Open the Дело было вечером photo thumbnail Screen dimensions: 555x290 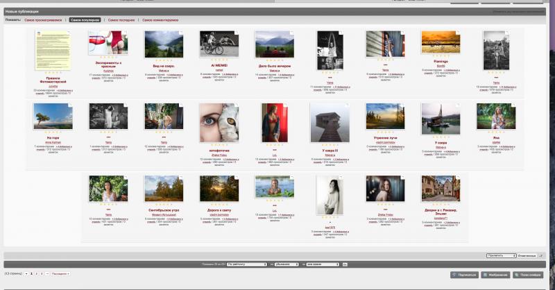[x=275, y=44]
